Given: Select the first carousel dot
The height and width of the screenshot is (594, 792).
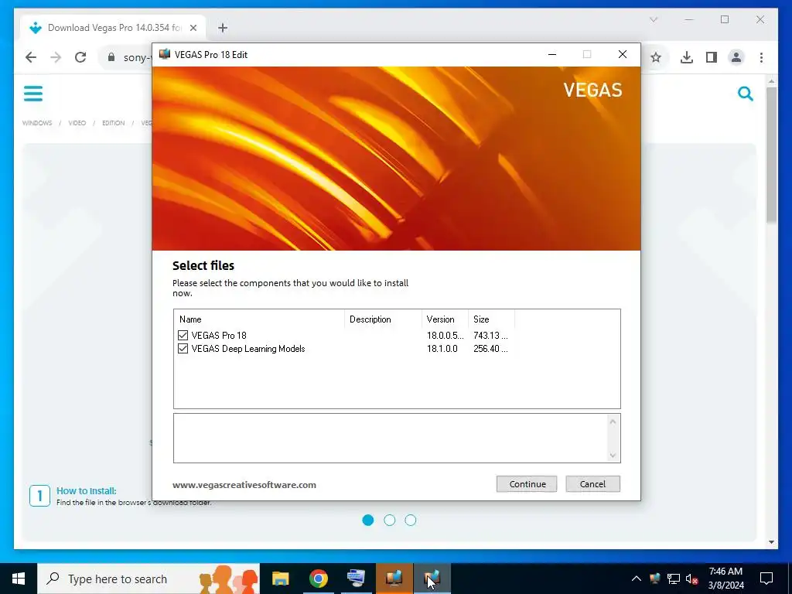Looking at the screenshot, I should click(x=368, y=521).
